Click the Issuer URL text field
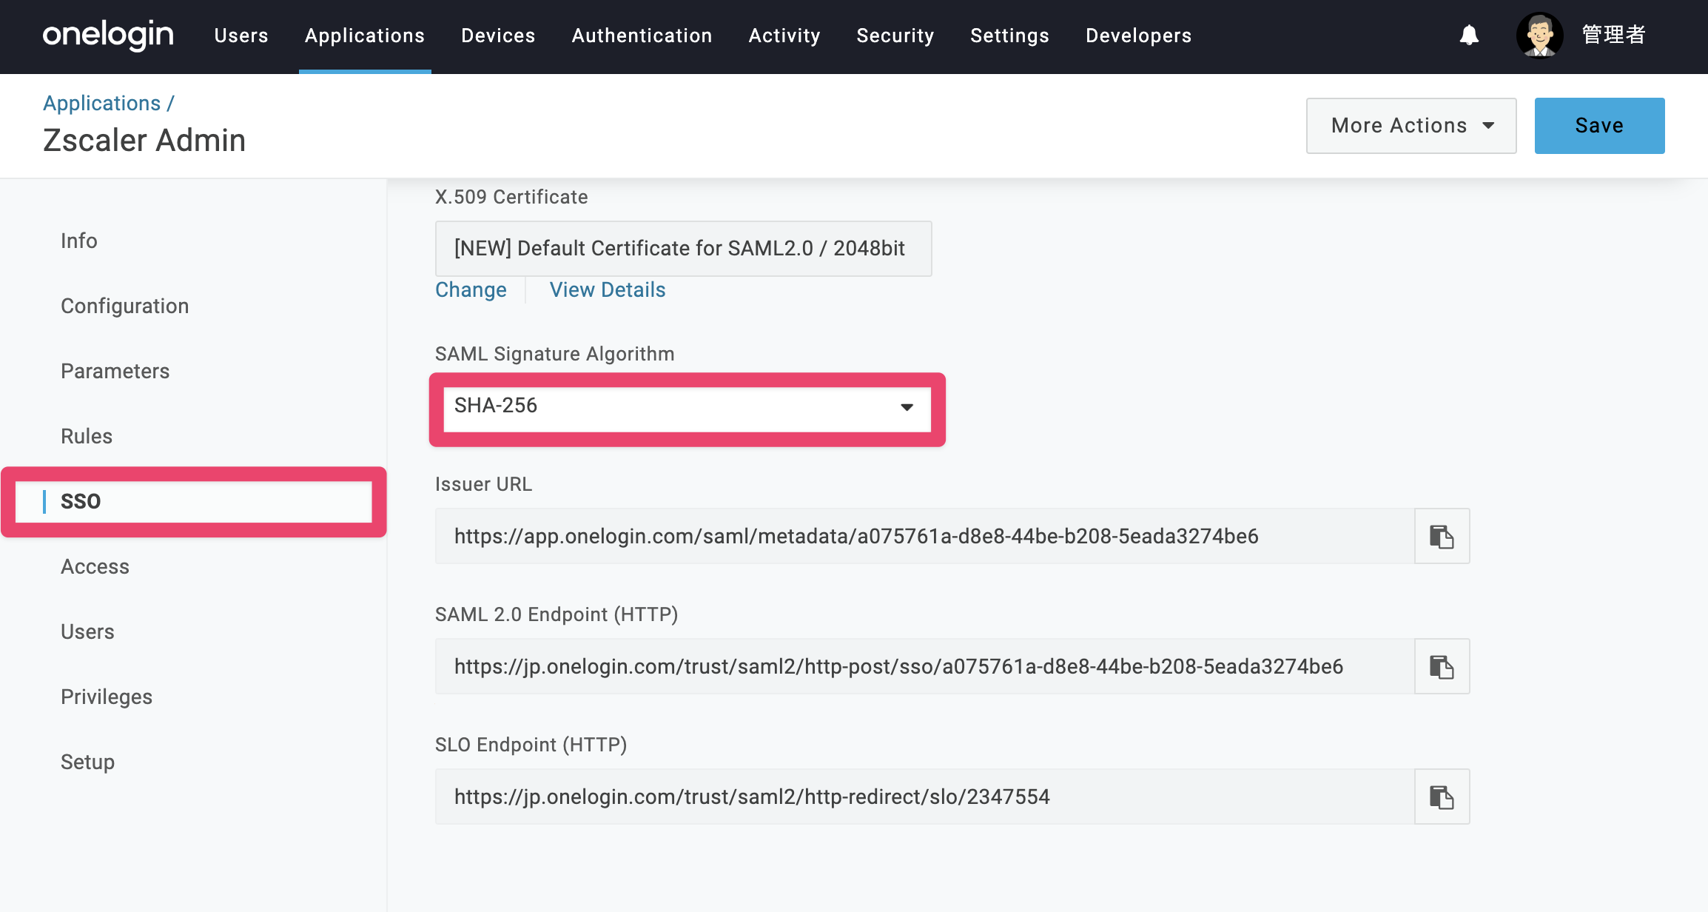1708x912 pixels. pos(925,536)
